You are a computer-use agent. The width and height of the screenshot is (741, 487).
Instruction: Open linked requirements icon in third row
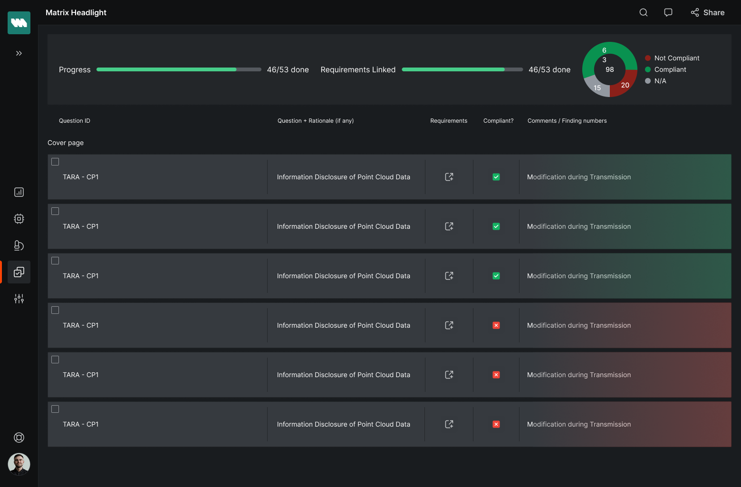click(x=449, y=276)
